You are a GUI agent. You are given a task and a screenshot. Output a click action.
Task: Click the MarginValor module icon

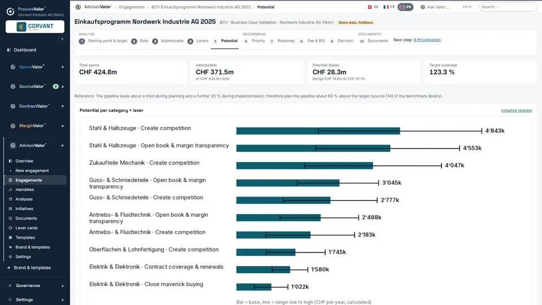(13, 126)
